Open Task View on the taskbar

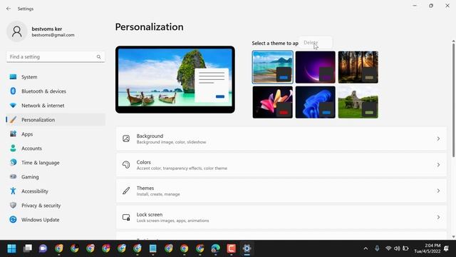coord(27,248)
